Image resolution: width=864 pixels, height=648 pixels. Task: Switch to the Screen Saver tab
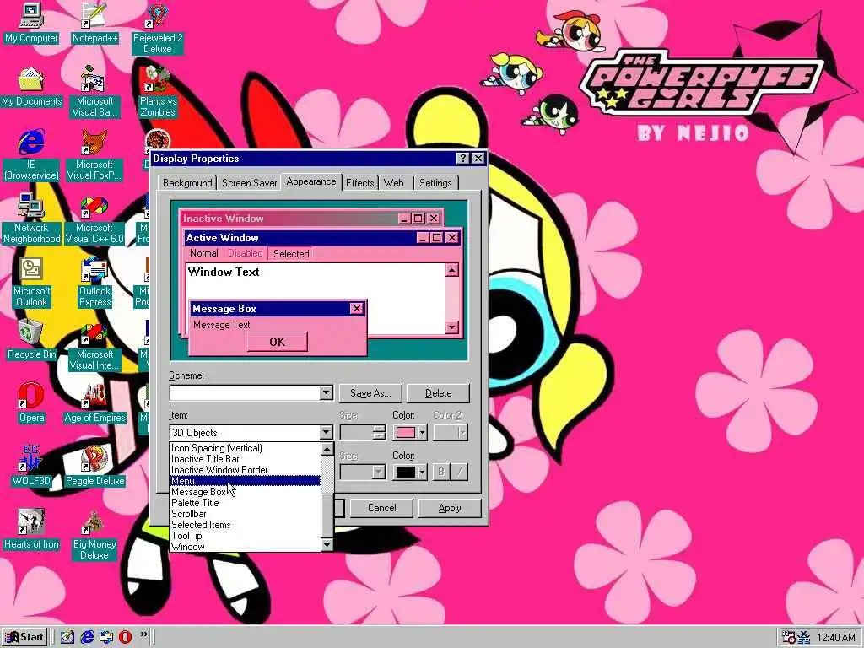[x=249, y=183]
